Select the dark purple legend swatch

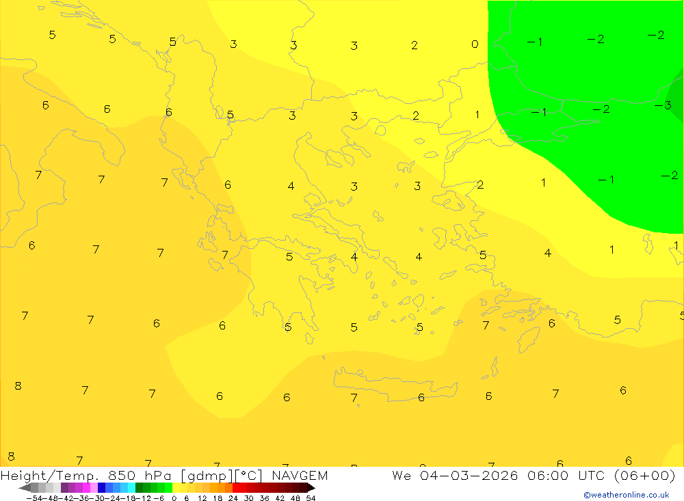[64, 487]
